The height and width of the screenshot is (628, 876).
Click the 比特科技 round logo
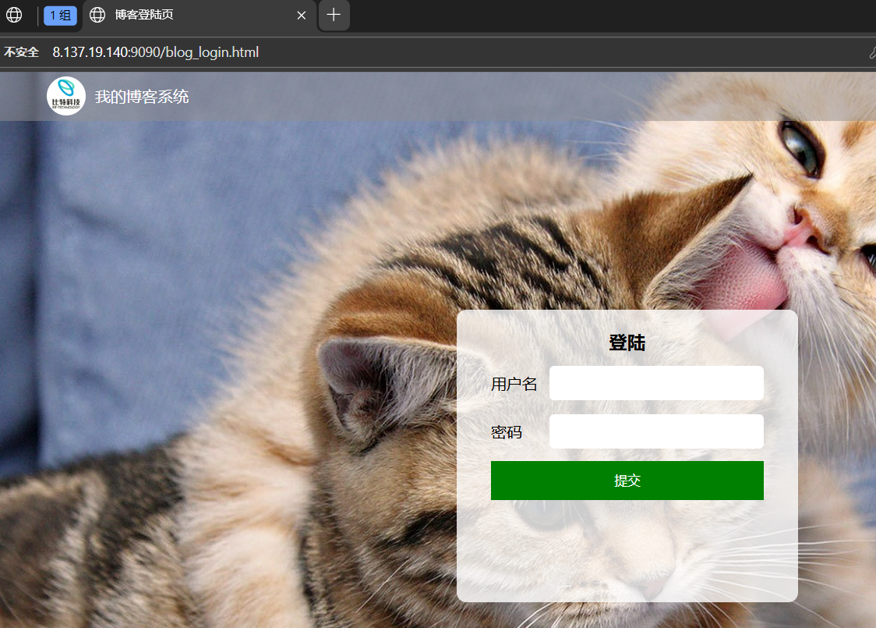pos(66,96)
